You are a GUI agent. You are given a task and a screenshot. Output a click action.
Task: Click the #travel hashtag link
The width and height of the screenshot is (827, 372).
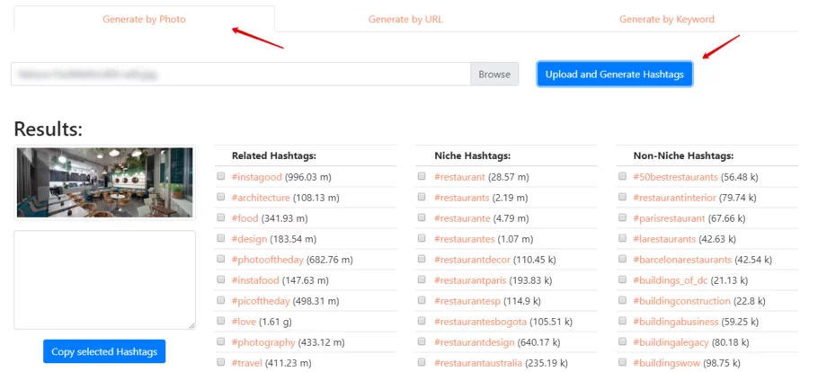coord(246,363)
